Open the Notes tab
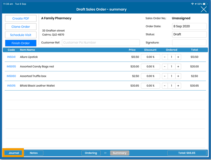The image size is (211, 160). coord(34,153)
